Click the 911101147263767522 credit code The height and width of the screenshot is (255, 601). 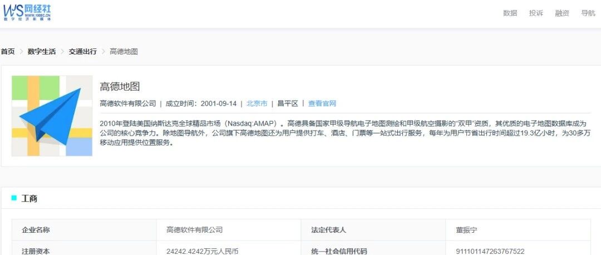coord(490,251)
